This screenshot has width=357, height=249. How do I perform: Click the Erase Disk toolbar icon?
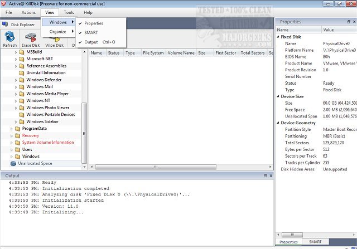point(31,37)
